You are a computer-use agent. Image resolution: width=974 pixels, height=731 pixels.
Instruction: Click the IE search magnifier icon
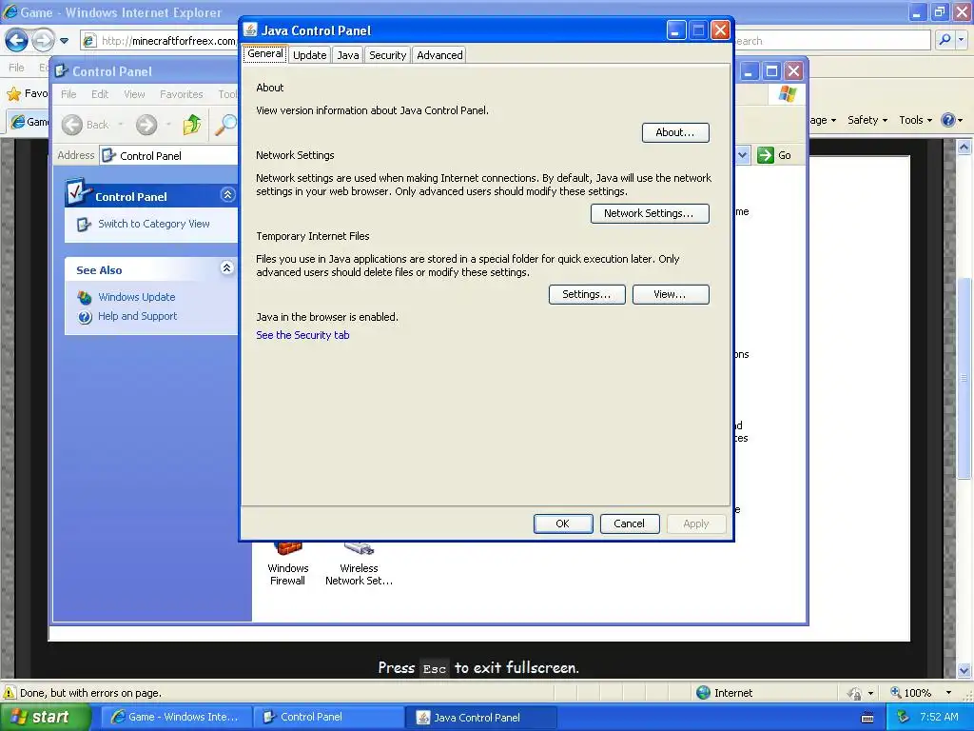click(945, 40)
